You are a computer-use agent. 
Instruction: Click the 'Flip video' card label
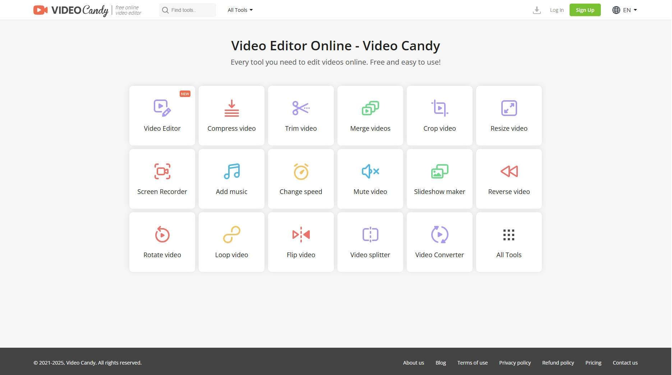pyautogui.click(x=301, y=255)
